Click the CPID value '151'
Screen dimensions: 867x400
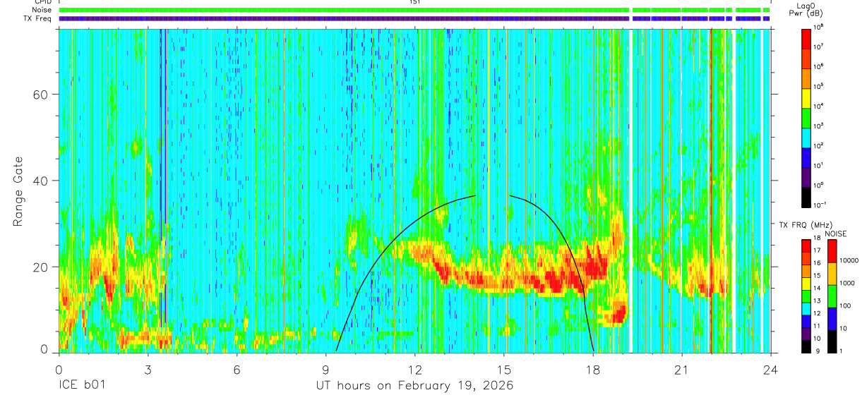point(414,2)
